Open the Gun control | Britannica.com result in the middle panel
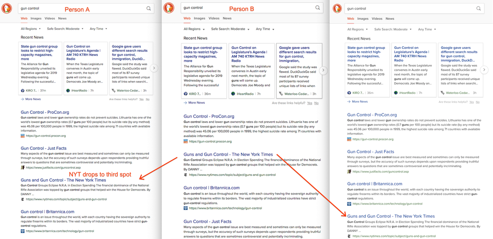 pos(212,188)
